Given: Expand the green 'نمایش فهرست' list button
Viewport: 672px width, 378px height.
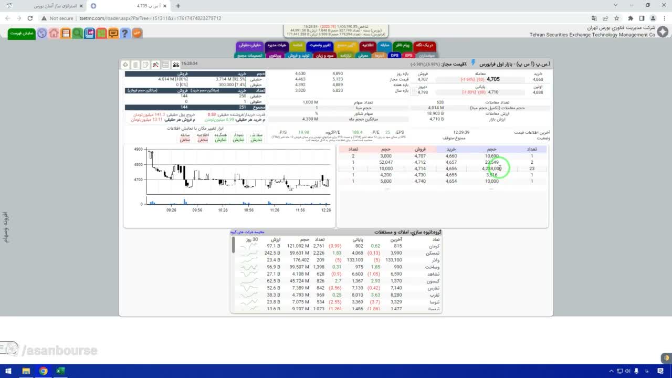Looking at the screenshot, I should click(x=22, y=33).
